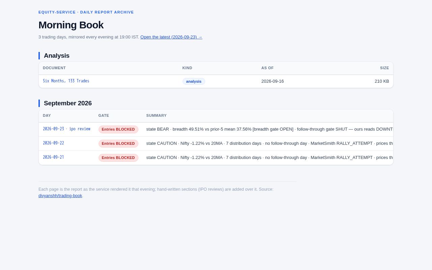Open the latest (2026-09-23) report link
Image resolution: width=432 pixels, height=270 pixels.
click(x=171, y=37)
